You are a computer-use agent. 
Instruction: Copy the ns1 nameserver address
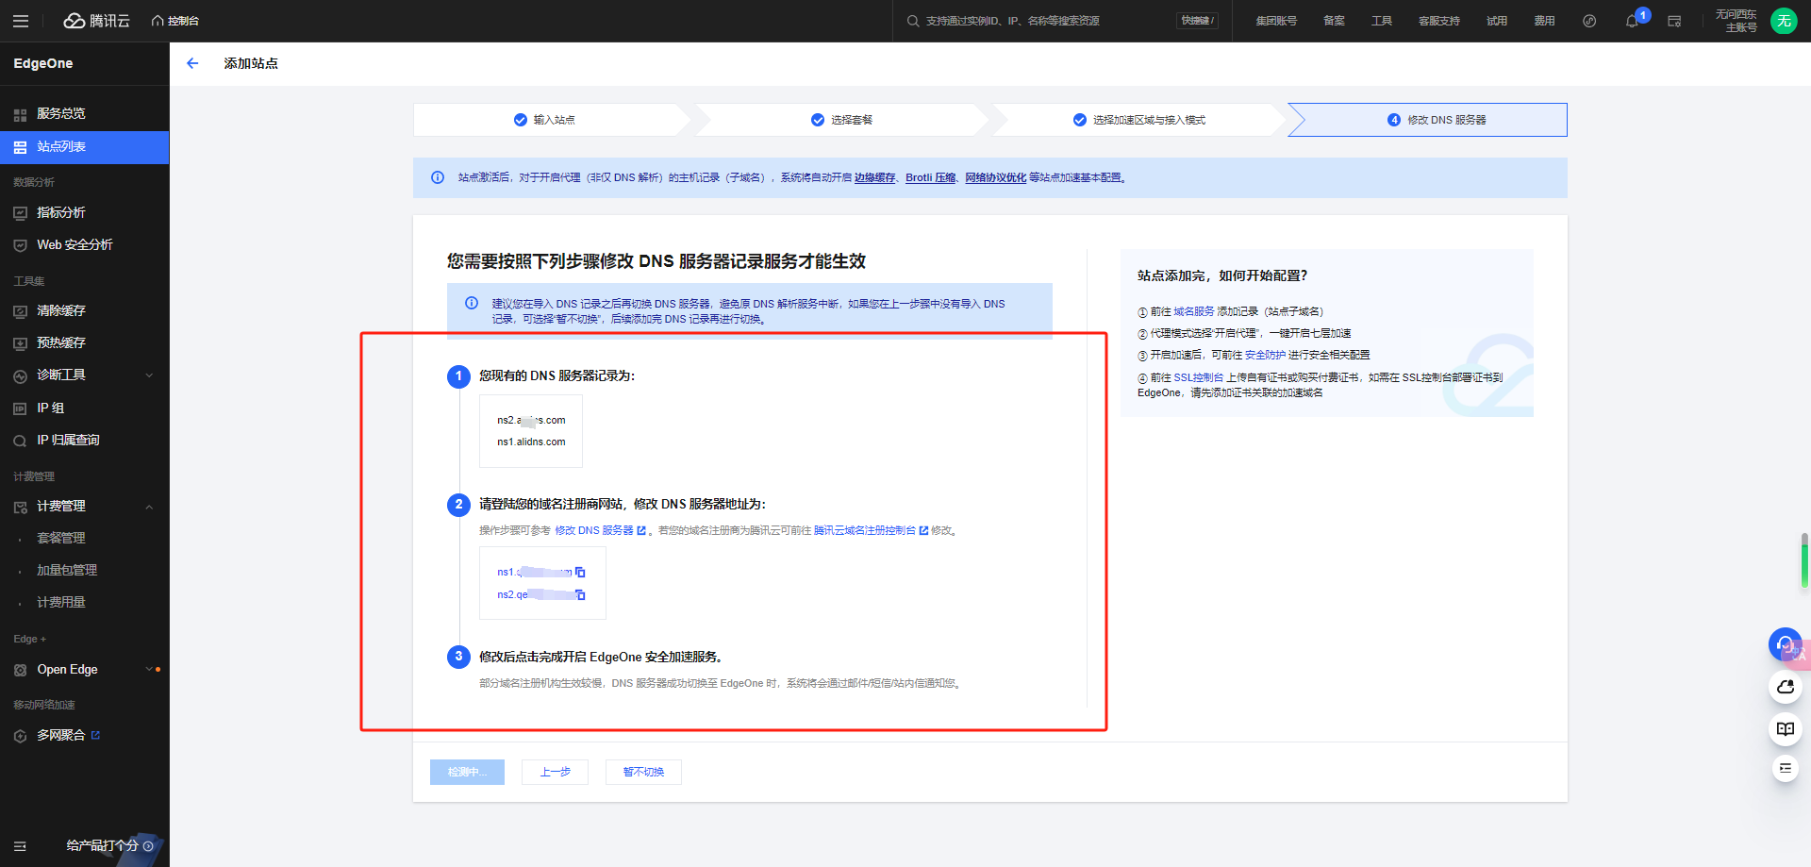click(x=580, y=572)
